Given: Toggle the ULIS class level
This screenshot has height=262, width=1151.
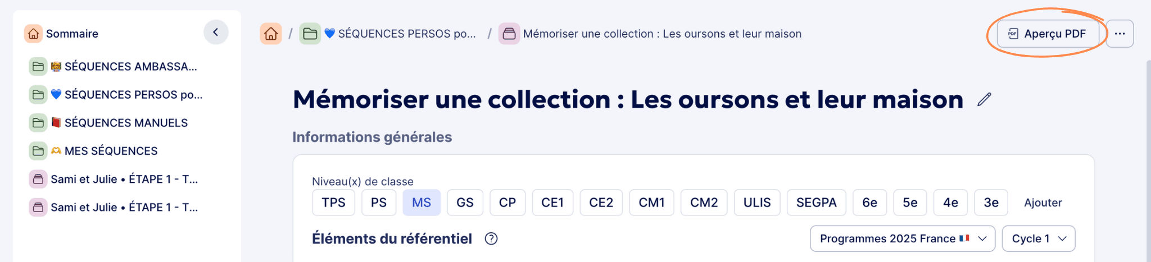Looking at the screenshot, I should pos(756,203).
